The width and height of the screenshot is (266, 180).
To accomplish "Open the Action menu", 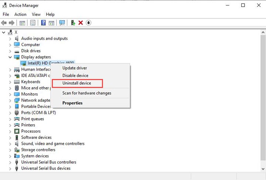I will point(20,14).
